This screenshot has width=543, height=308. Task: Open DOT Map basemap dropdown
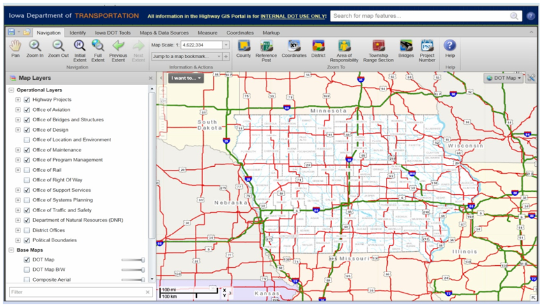503,78
